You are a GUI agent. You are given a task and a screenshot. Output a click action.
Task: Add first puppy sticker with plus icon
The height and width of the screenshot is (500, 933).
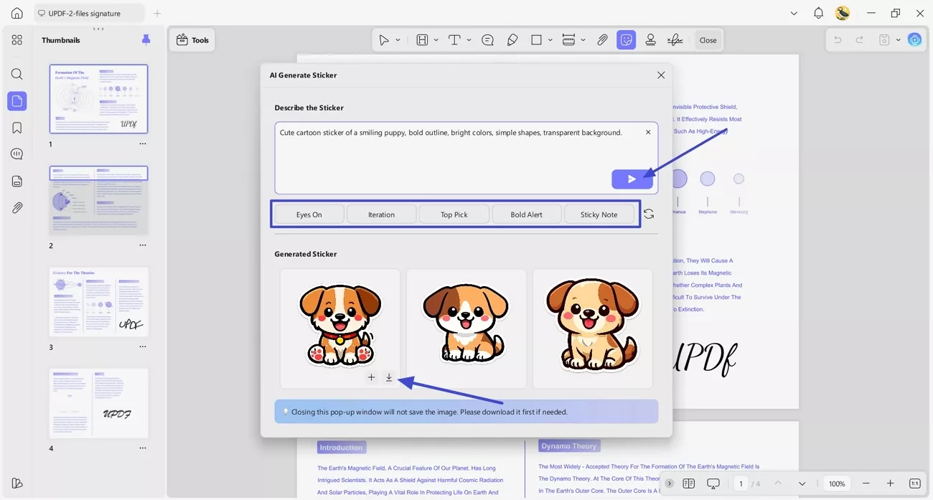(371, 377)
